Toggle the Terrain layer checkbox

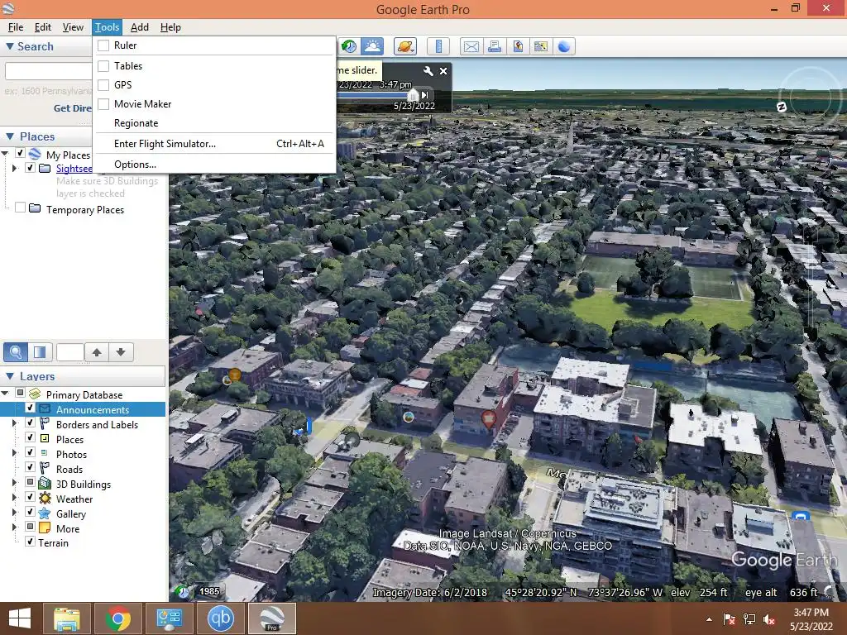pos(31,541)
